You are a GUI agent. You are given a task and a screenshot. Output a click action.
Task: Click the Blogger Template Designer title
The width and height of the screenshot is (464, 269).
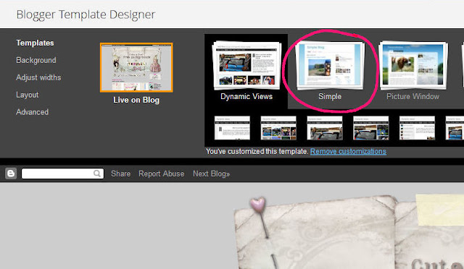coord(86,14)
